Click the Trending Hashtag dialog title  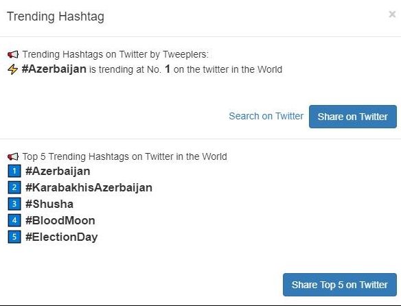click(x=56, y=16)
